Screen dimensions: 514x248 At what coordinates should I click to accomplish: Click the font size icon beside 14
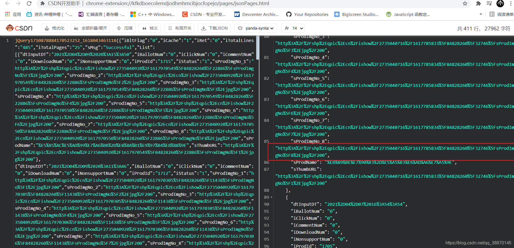pos(287,28)
